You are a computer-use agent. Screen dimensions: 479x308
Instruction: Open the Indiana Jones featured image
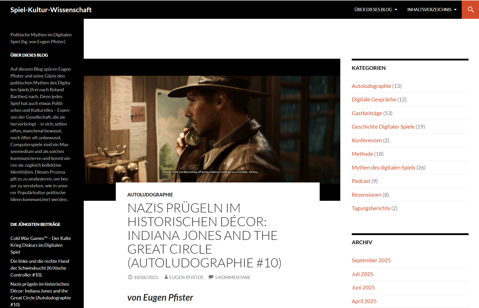pyautogui.click(x=212, y=129)
